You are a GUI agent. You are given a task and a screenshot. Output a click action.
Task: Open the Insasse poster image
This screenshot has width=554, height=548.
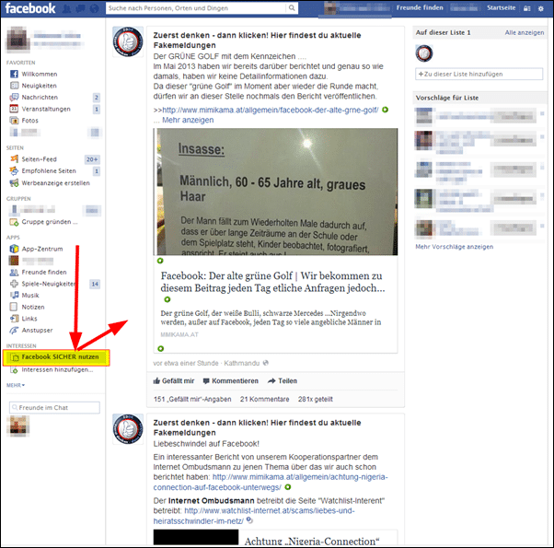(275, 192)
